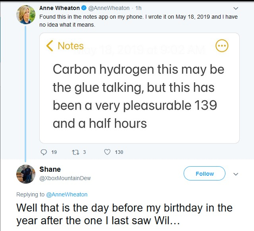Open the Anne Wheaton display name link

[x=60, y=8]
